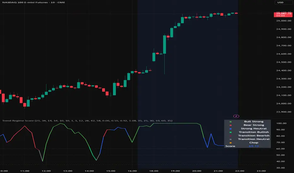Click the 24,200.00 price axis label
Viewport: 294px width, 173px height.
pyautogui.click(x=284, y=87)
